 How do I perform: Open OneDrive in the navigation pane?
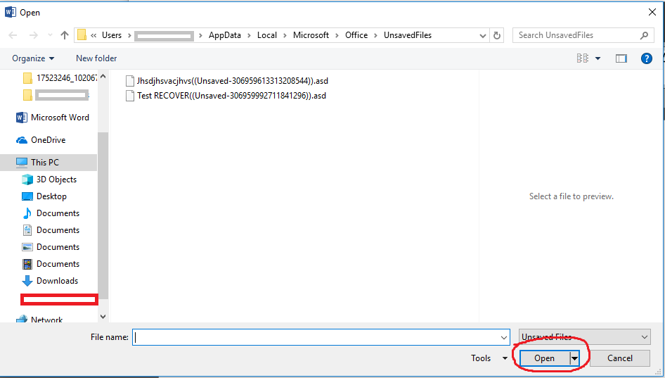point(41,140)
